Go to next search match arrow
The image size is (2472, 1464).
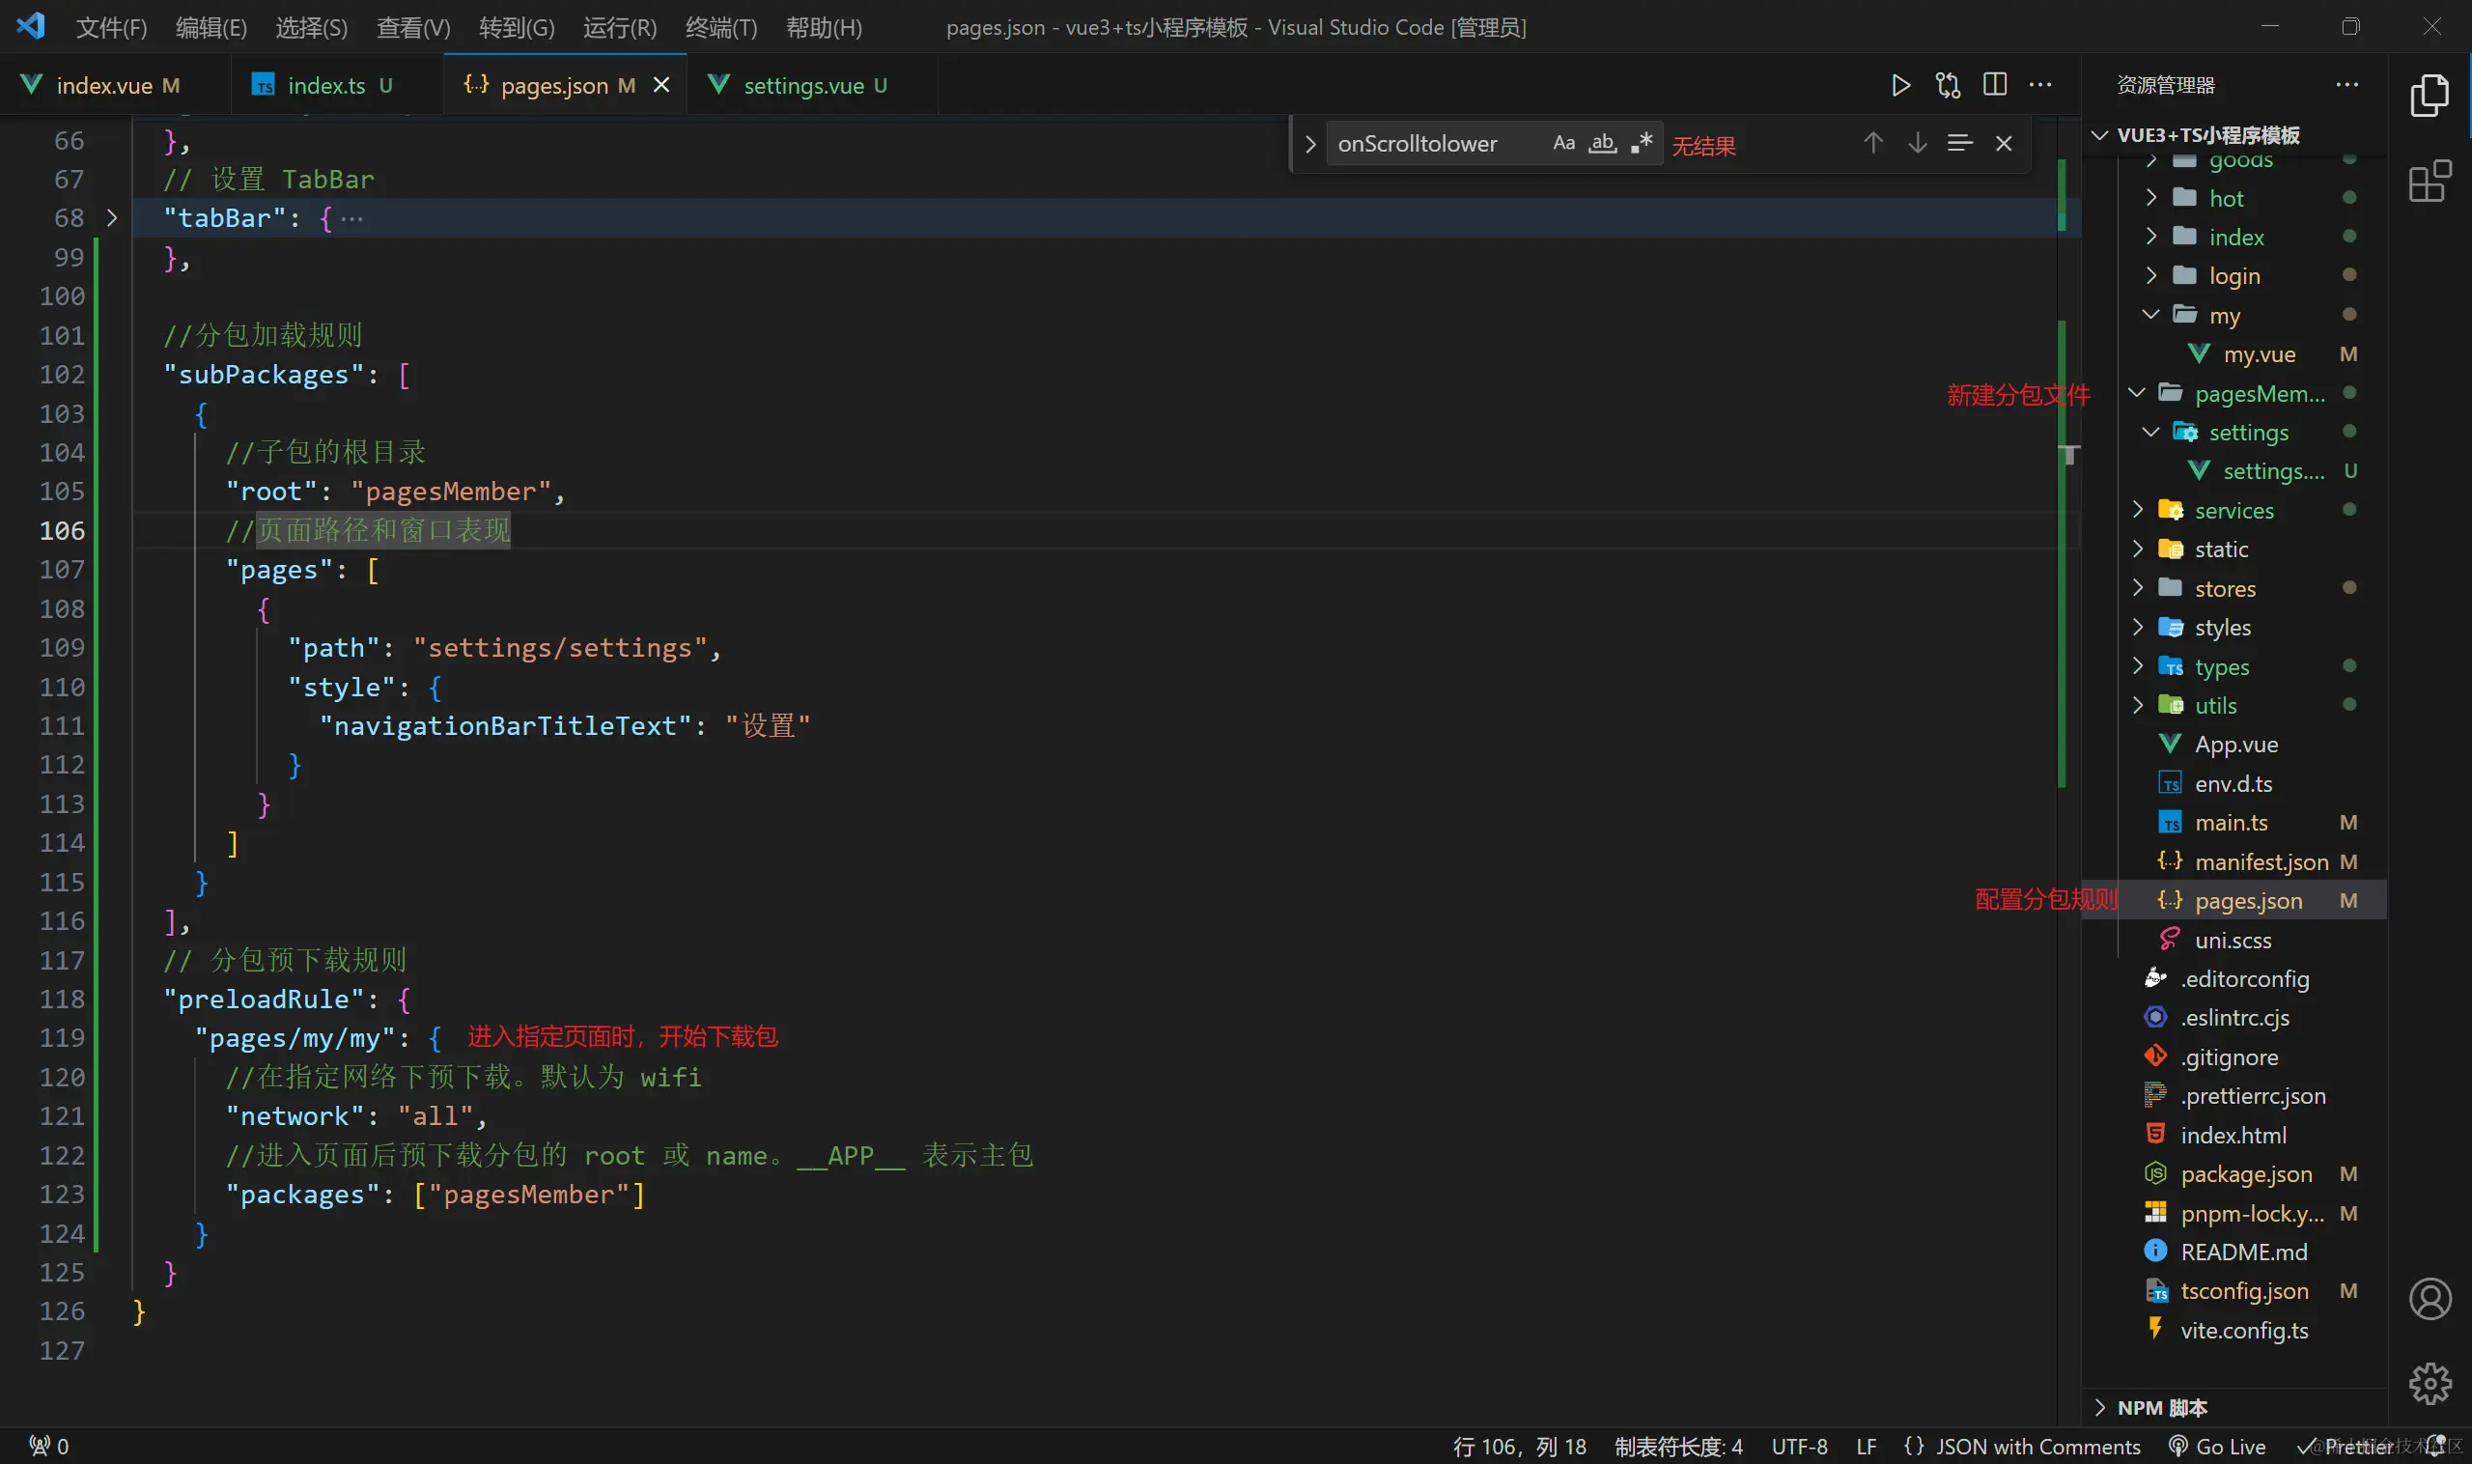pyautogui.click(x=1917, y=143)
